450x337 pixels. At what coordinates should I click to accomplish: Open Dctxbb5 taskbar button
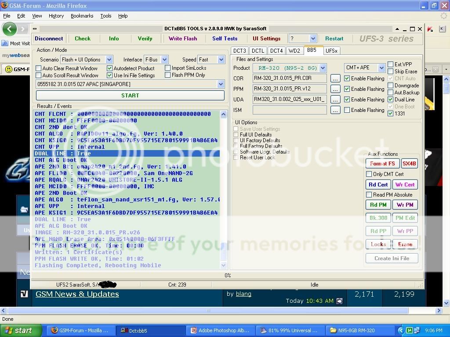(x=150, y=330)
